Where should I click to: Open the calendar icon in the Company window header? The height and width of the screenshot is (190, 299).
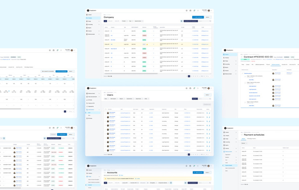pyautogui.click(x=190, y=10)
